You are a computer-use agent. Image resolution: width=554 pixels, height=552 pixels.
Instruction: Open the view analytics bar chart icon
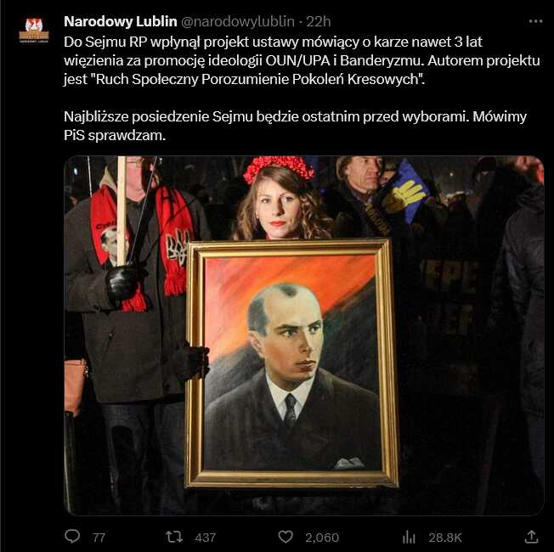(409, 538)
